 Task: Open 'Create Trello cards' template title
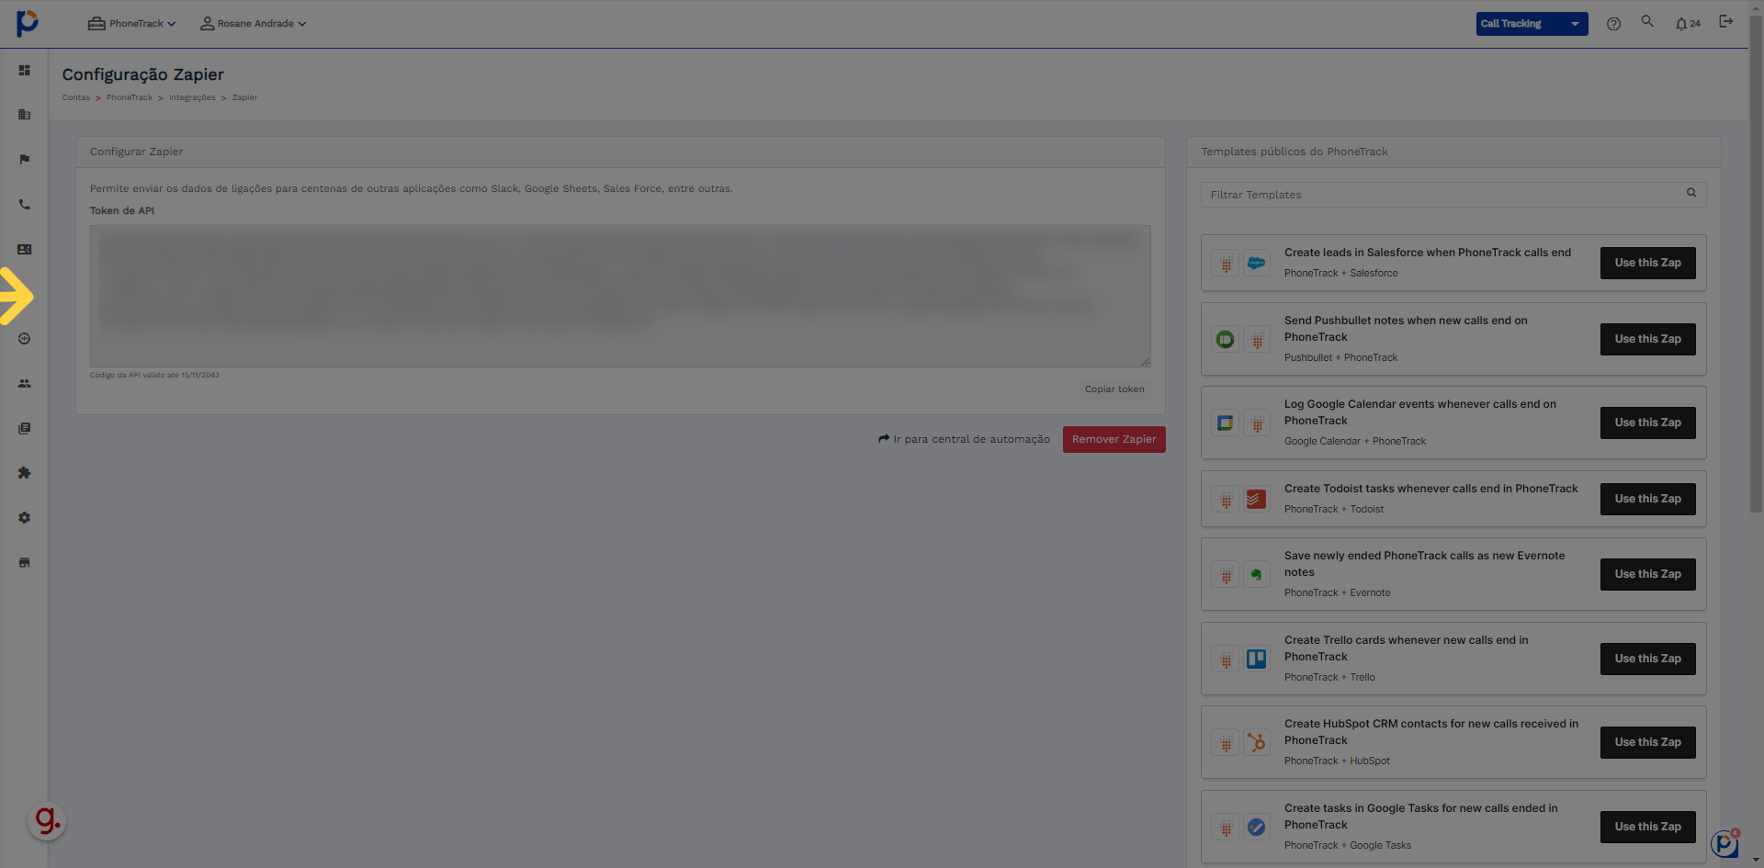point(1406,648)
